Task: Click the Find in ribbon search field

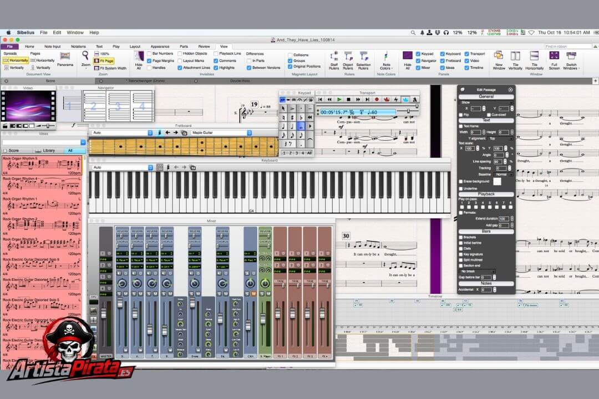Action: point(568,47)
